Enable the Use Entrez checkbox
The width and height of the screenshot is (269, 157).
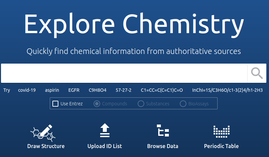click(x=56, y=104)
